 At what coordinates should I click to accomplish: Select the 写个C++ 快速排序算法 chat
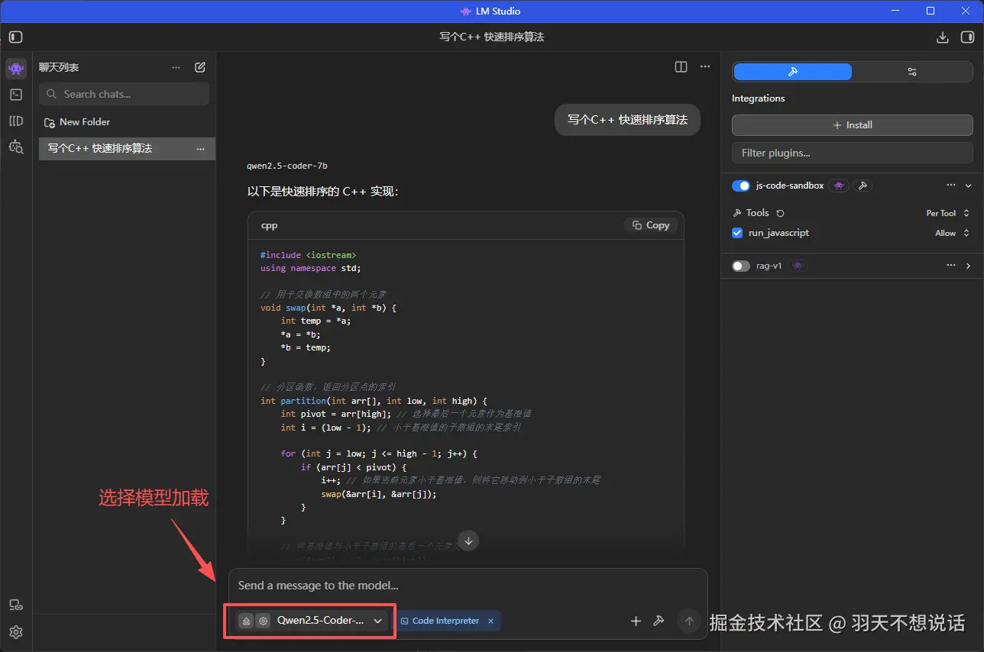(x=127, y=149)
